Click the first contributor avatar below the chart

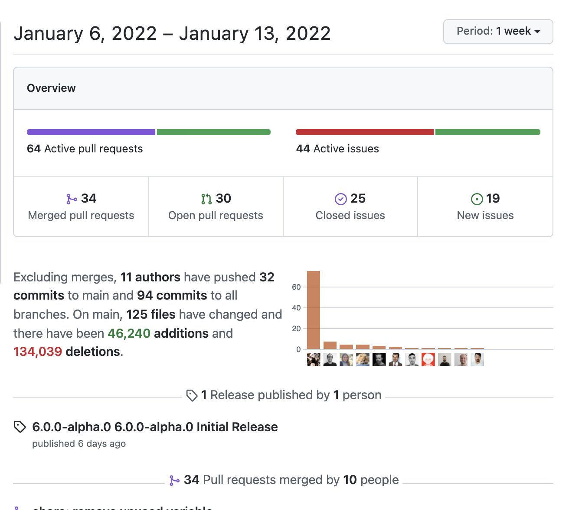313,359
